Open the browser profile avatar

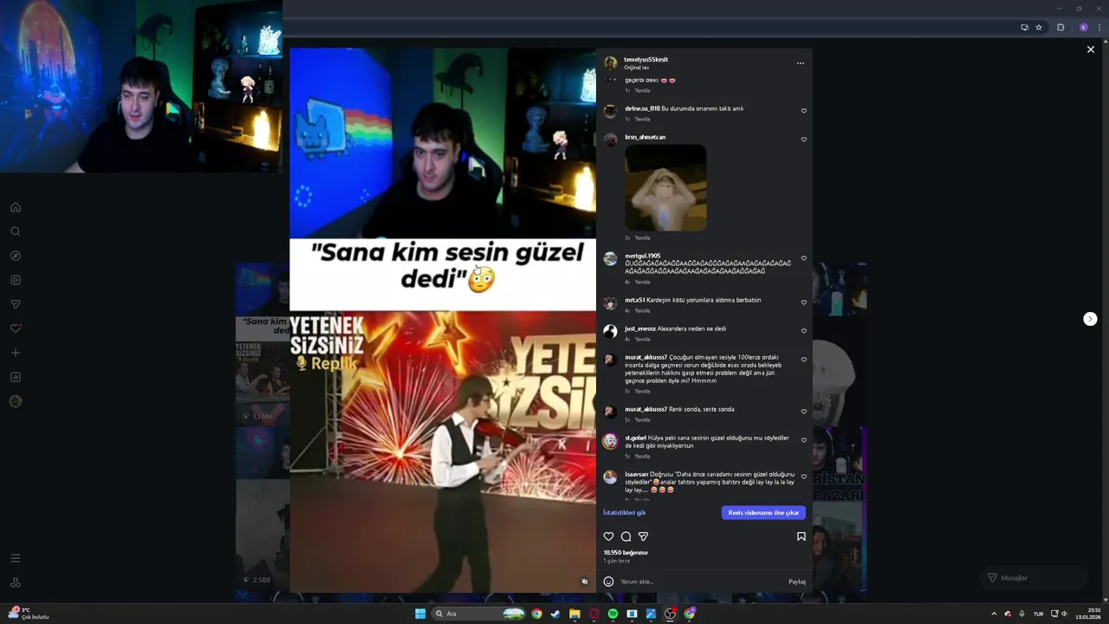tap(1083, 27)
